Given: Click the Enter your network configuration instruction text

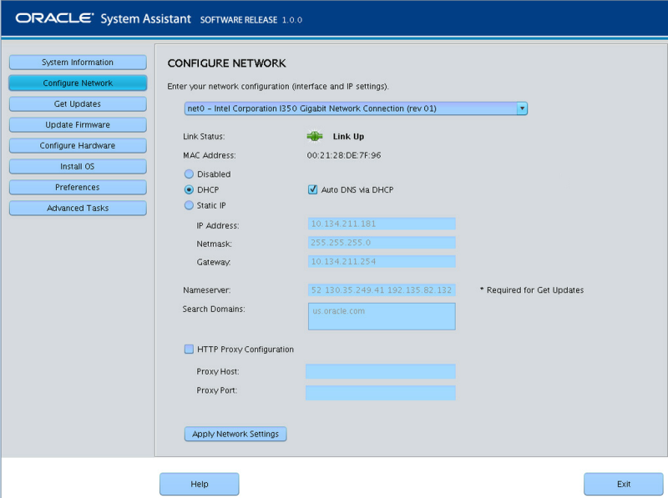Looking at the screenshot, I should coord(278,87).
